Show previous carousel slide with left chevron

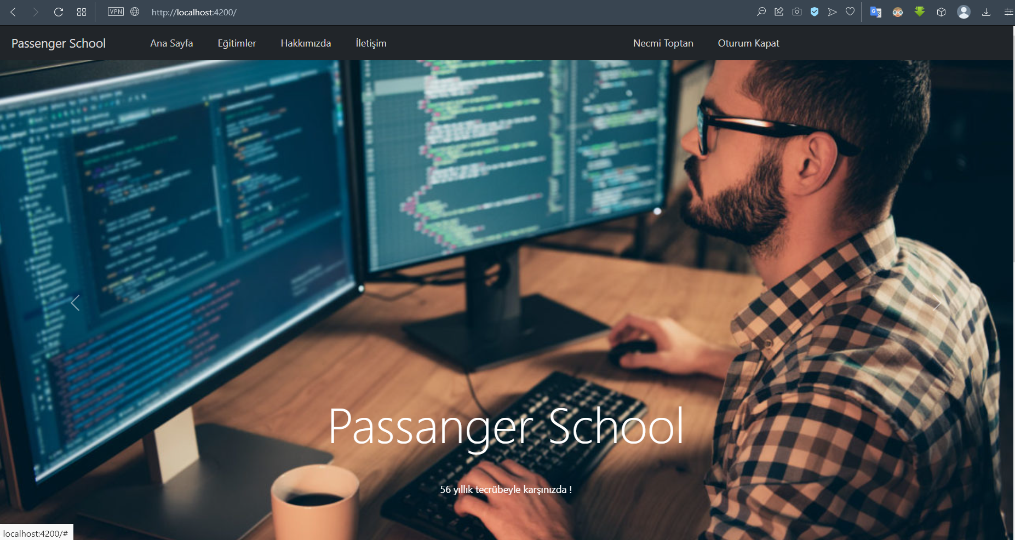[76, 303]
